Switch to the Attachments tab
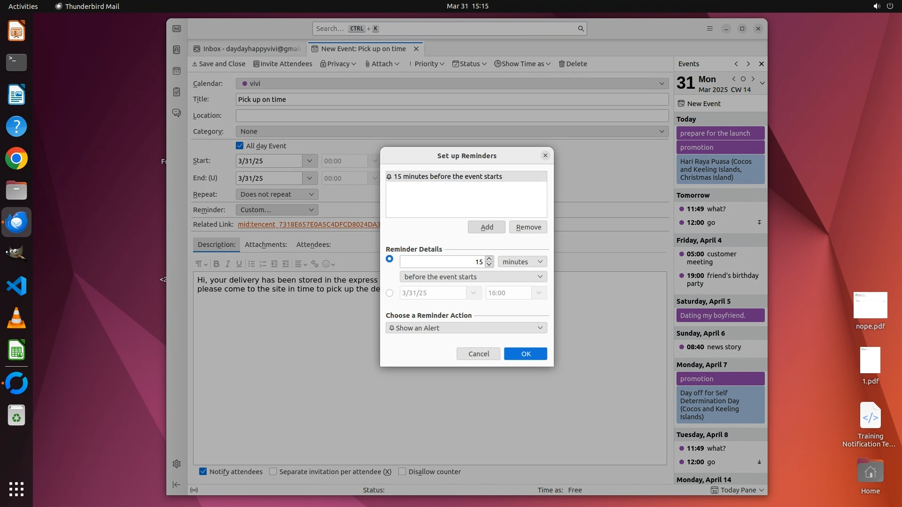Screen dimensions: 902x507 [265, 245]
